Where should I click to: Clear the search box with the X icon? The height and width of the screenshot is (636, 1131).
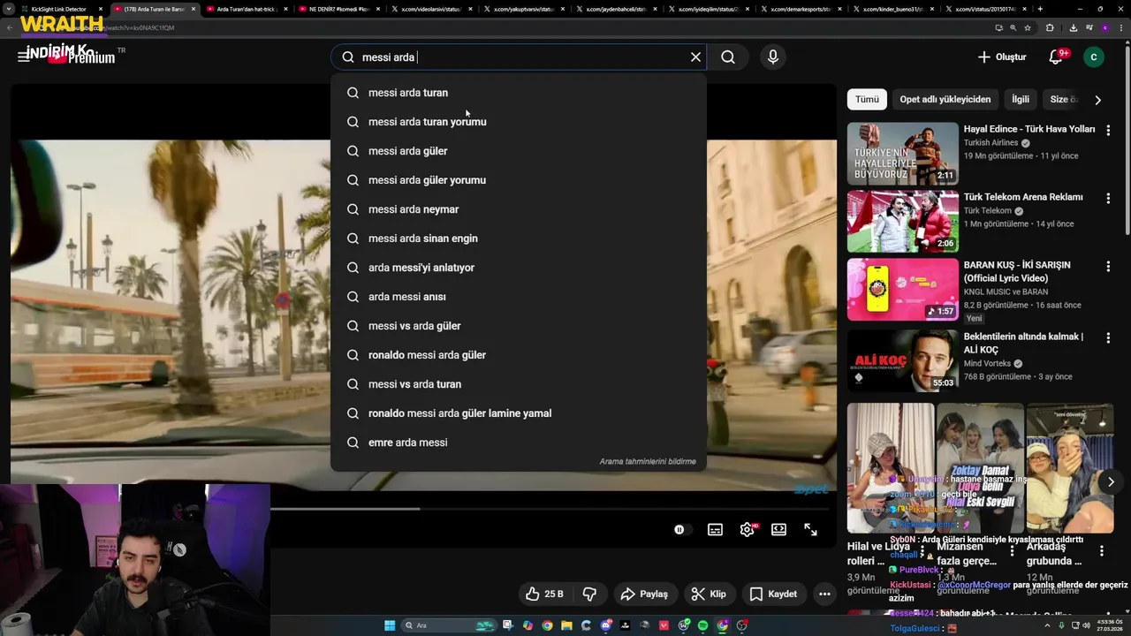click(695, 57)
